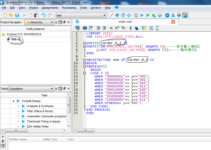Open the Compilation dropdown in Tasks panel

tap(31, 89)
